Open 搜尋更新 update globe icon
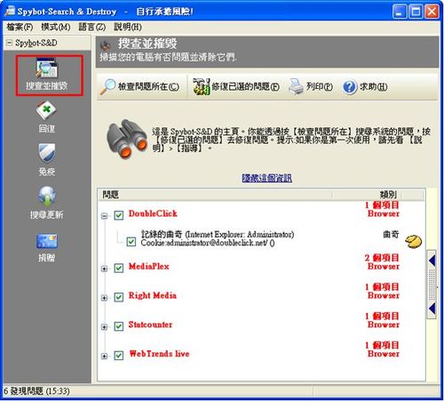The image size is (444, 401). (47, 196)
